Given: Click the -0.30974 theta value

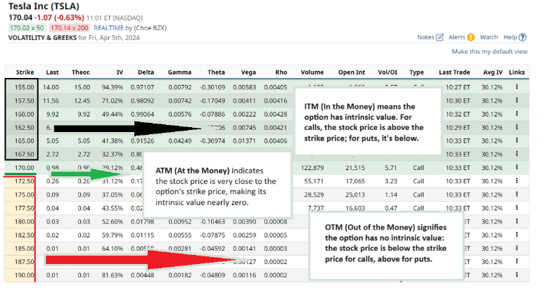Looking at the screenshot, I should click(x=212, y=140).
